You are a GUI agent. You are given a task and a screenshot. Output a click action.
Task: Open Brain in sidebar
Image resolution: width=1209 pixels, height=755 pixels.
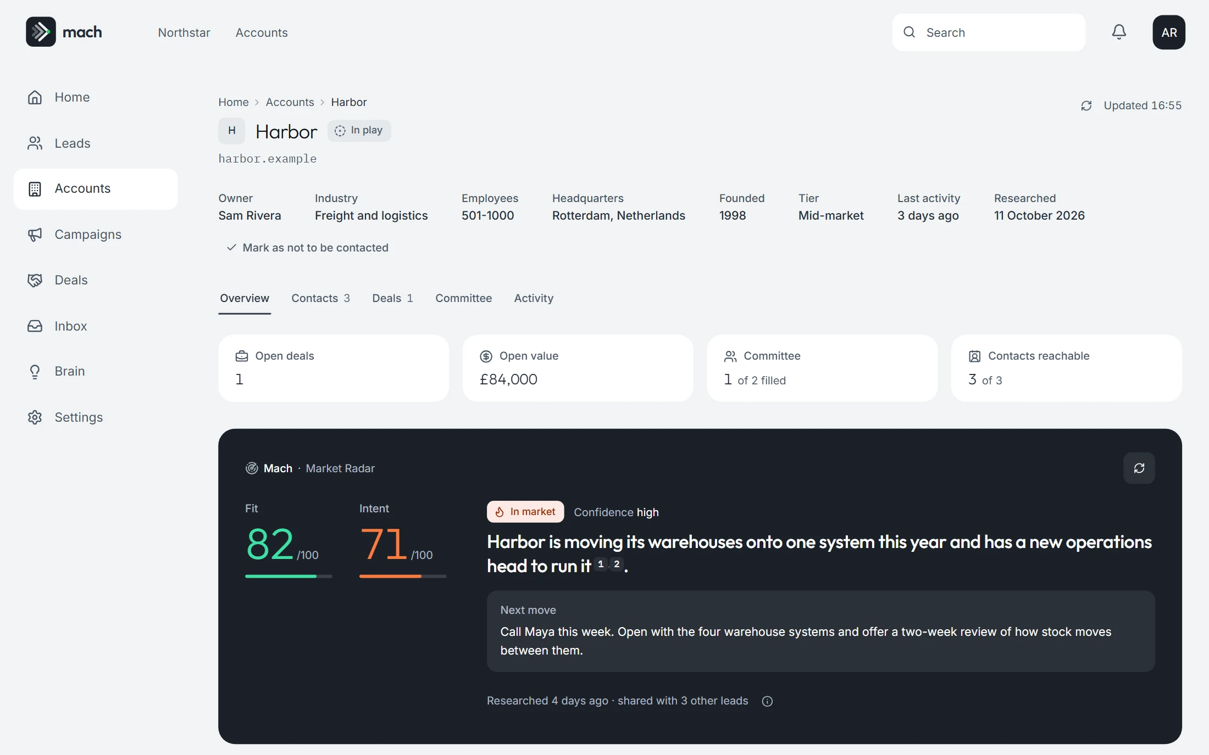[x=96, y=371]
